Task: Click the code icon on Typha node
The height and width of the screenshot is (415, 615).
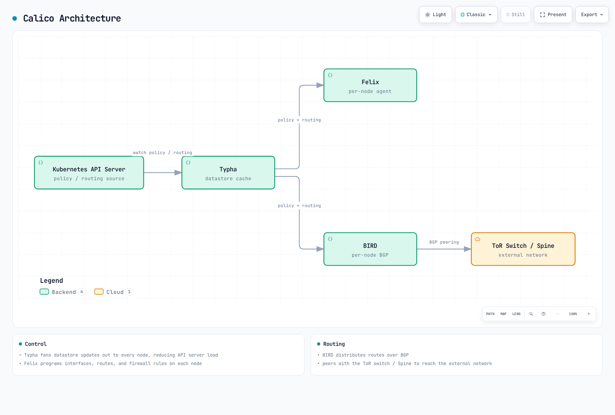Action: point(188,163)
